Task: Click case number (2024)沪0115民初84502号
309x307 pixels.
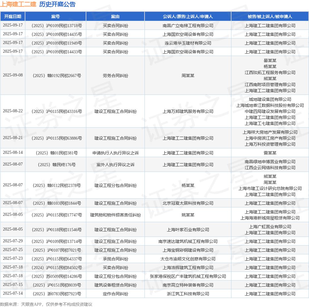Action: [x=56, y=268]
